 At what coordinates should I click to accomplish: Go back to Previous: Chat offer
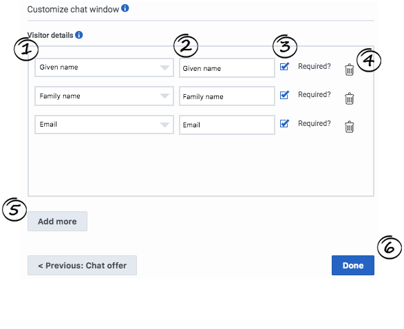82,266
